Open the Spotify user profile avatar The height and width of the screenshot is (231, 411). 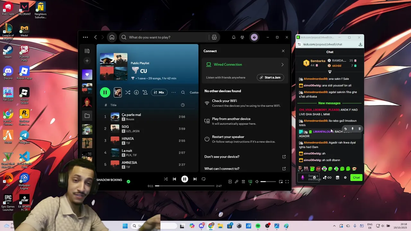tap(254, 37)
